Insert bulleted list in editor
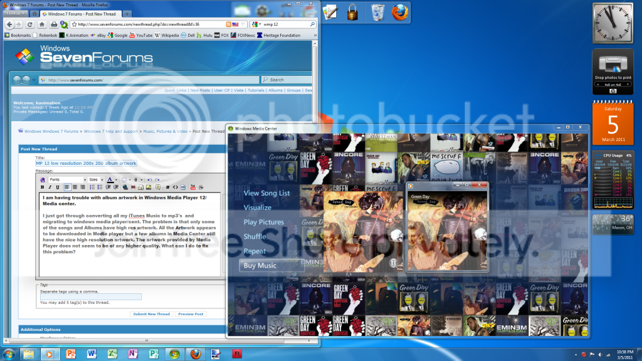 pyautogui.click(x=100, y=187)
